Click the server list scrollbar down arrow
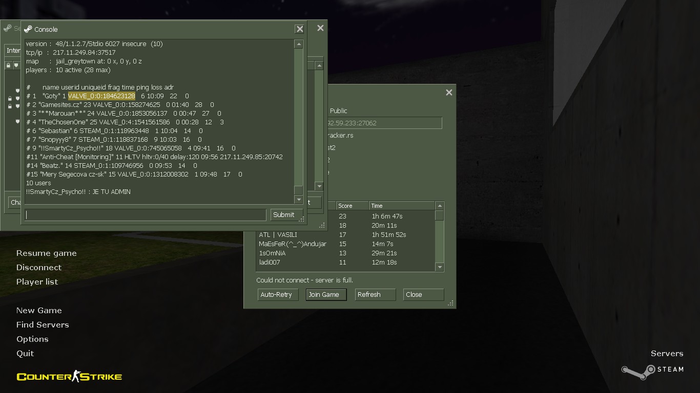Screen dimensions: 700x393 click(319, 186)
